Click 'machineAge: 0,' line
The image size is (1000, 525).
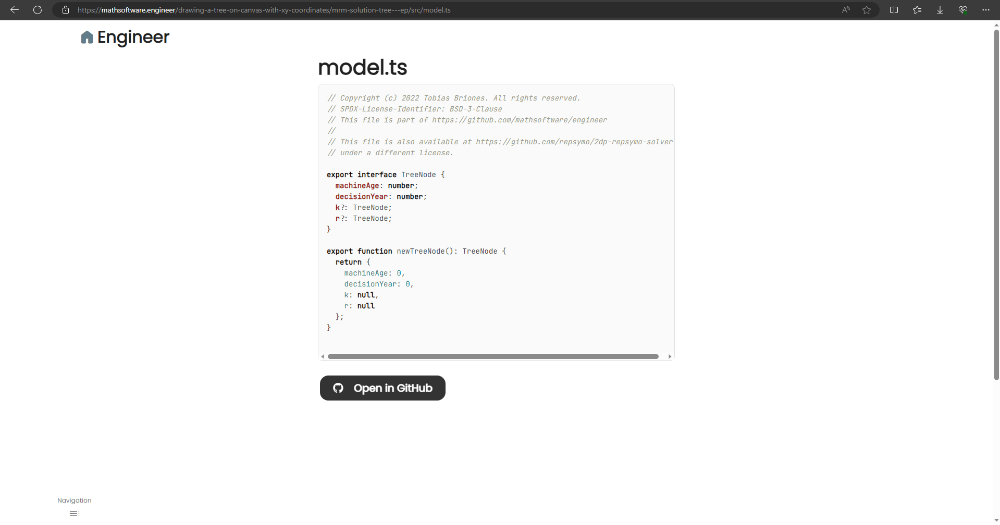tap(375, 273)
